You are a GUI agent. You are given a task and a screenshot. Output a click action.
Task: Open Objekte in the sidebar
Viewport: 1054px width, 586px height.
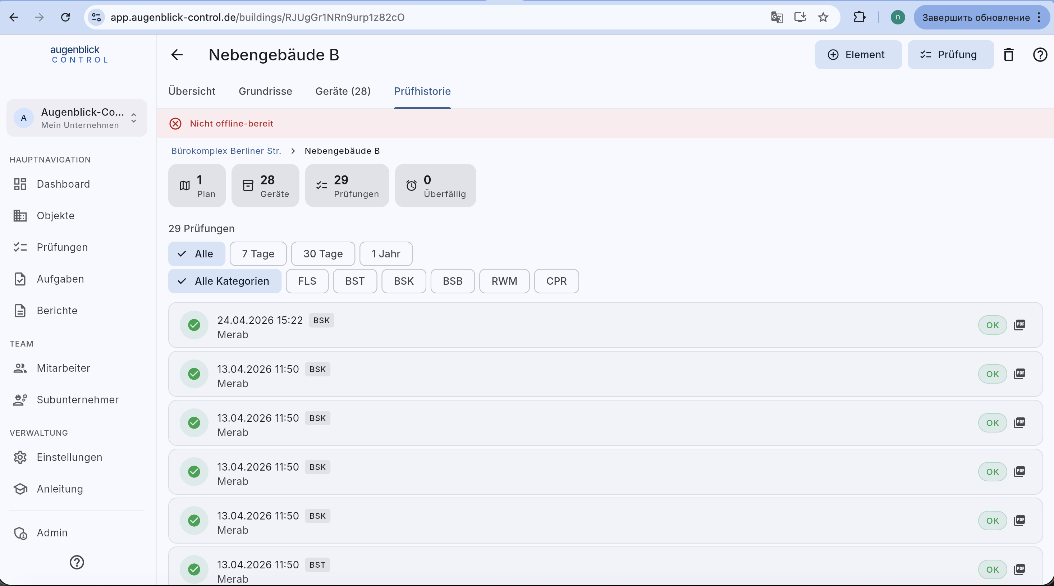[77, 216]
